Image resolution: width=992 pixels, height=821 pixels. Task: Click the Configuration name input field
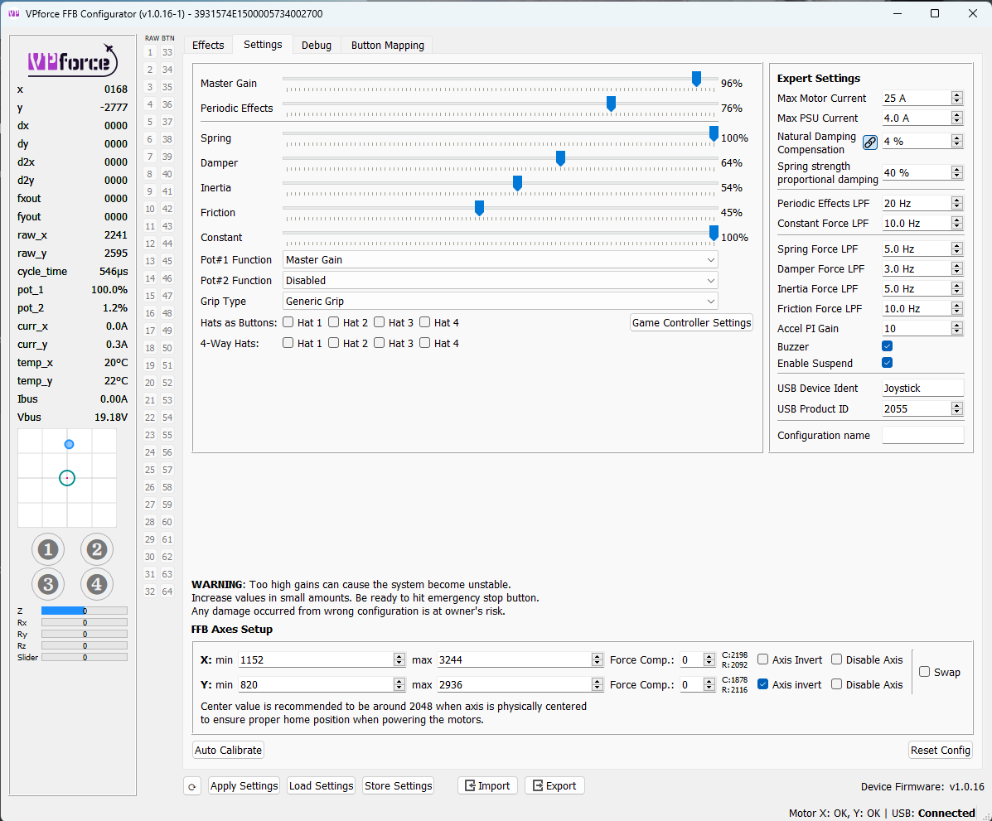[x=922, y=435]
